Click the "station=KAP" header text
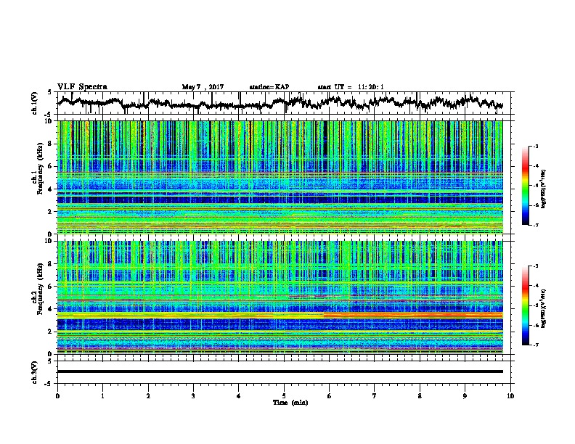This screenshot has width=575, height=444. tap(269, 87)
